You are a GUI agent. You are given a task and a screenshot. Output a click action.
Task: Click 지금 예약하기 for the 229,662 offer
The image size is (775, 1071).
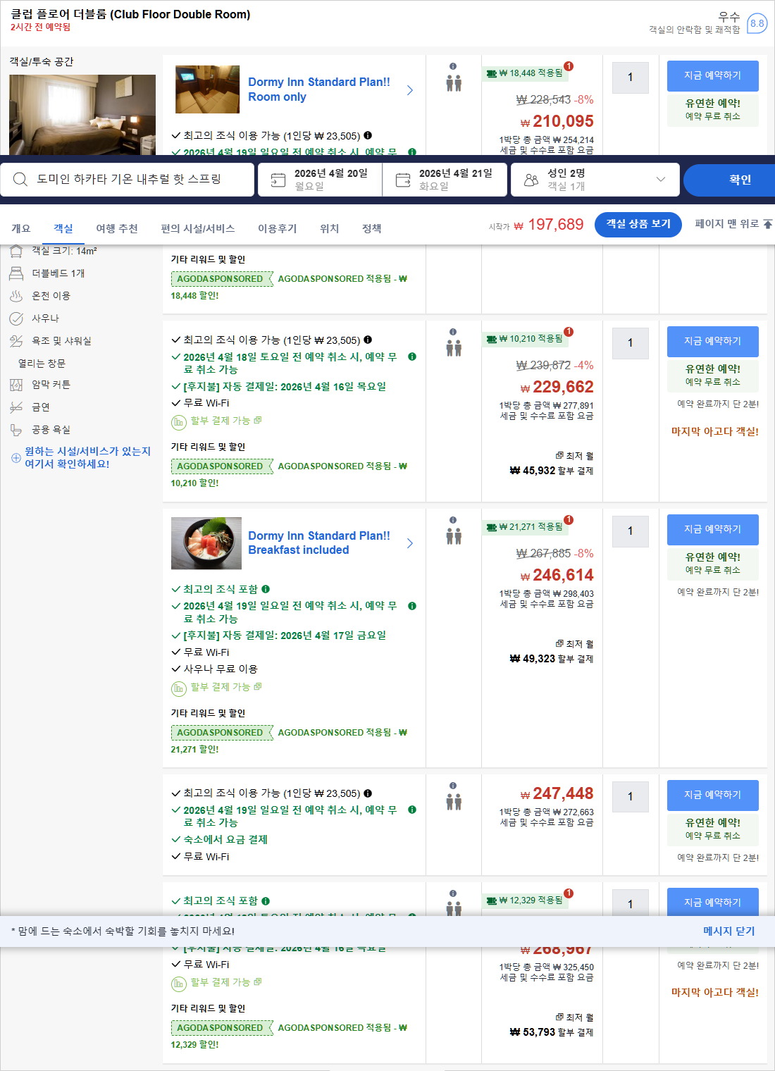(712, 341)
